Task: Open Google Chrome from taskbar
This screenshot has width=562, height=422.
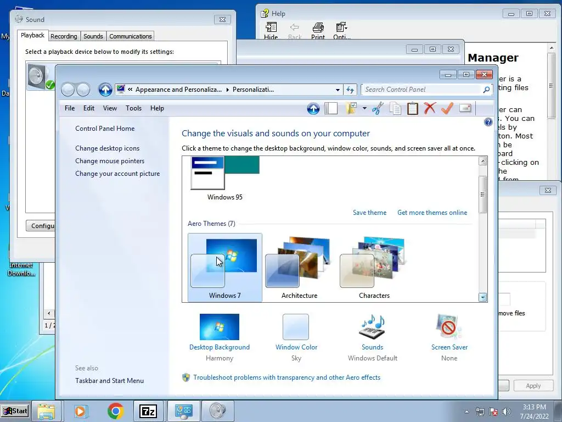Action: click(x=115, y=411)
